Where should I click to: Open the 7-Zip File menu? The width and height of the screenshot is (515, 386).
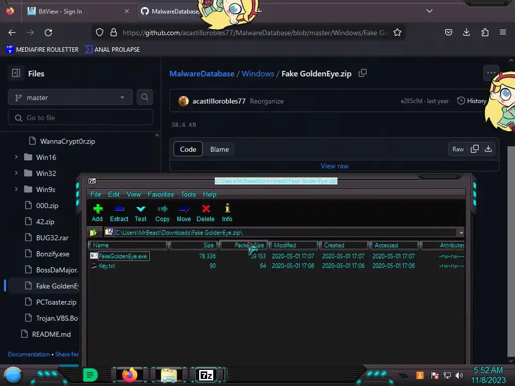tap(96, 194)
